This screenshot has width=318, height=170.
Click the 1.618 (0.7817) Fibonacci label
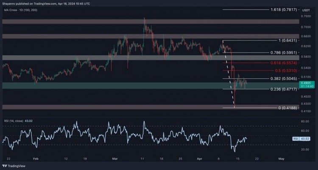click(x=284, y=9)
